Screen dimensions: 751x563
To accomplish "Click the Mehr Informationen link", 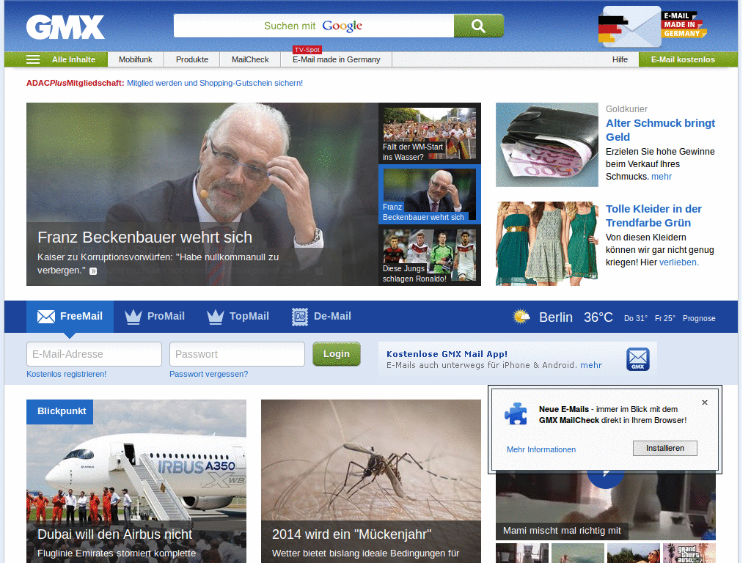I will [541, 449].
